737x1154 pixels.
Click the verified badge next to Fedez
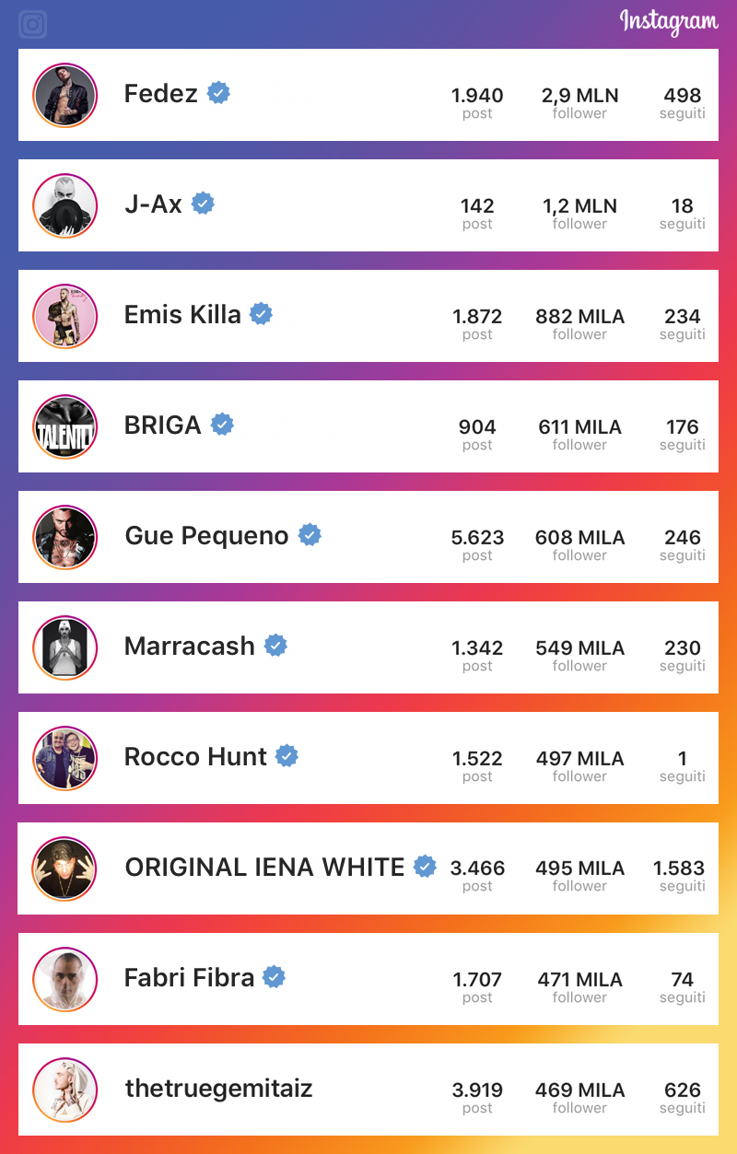point(218,93)
